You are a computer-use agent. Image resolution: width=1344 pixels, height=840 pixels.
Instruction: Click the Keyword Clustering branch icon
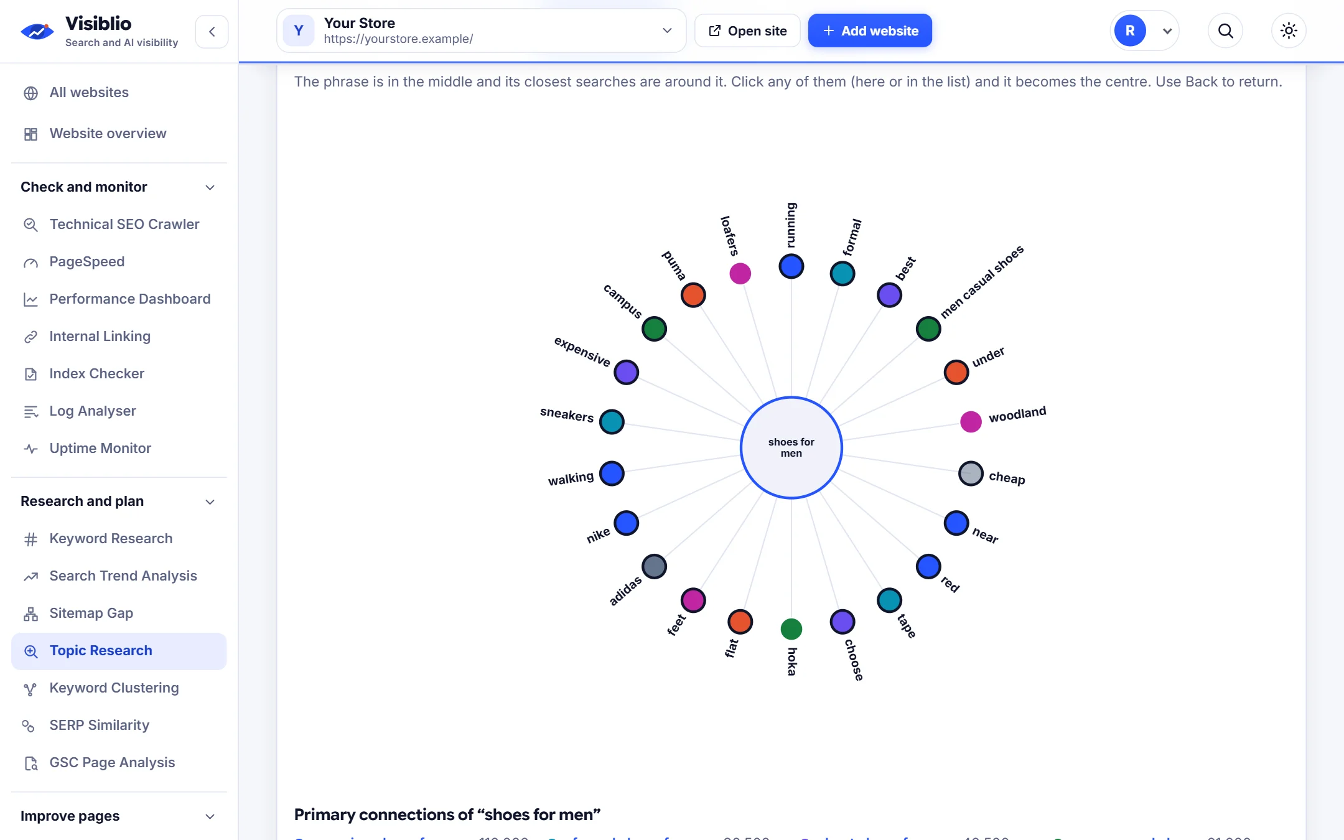coord(30,688)
